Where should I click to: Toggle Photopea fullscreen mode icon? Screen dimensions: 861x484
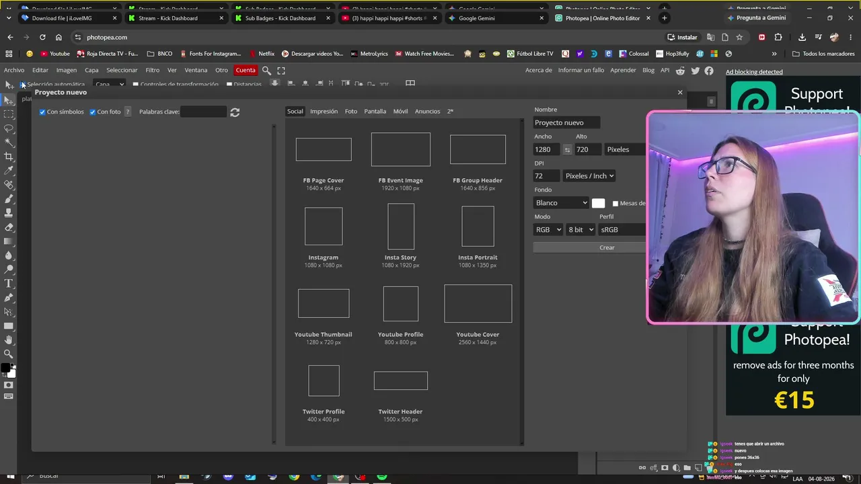(281, 70)
